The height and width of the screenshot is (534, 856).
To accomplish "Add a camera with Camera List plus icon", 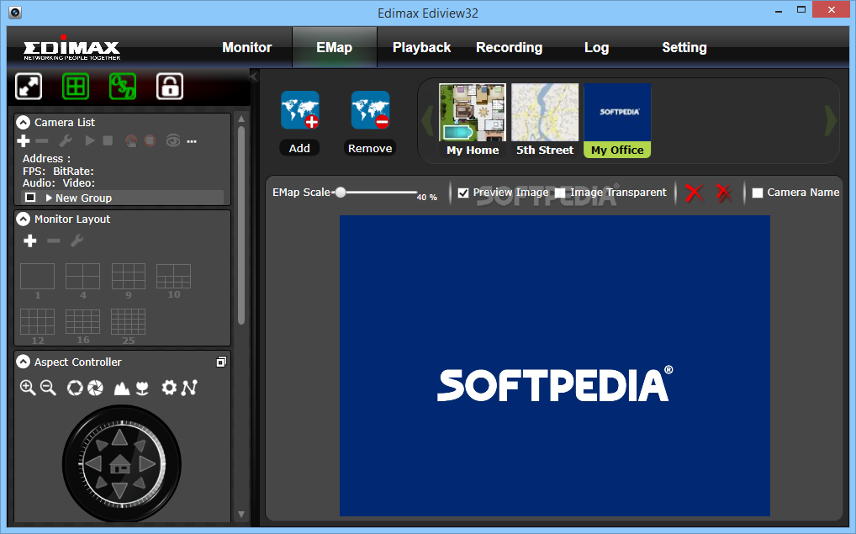I will pyautogui.click(x=24, y=141).
